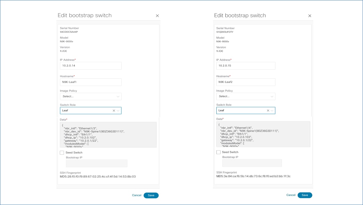Viewport: 363px width, 205px height.
Task: Select SSH fingerprint starting MD5:3e:84
Action: click(253, 176)
